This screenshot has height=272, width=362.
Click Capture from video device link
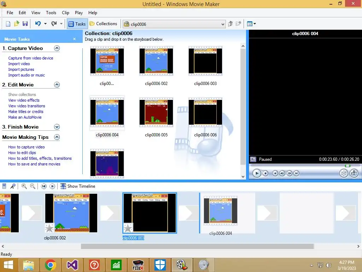click(31, 58)
